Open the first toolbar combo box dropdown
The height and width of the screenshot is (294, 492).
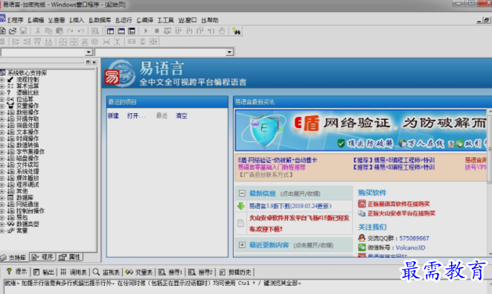click(89, 52)
